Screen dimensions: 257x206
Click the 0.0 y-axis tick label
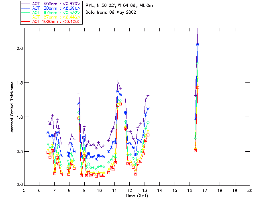[x=20, y=185]
